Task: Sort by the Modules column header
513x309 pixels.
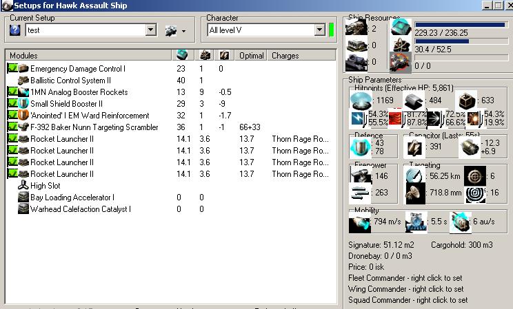Action: 88,56
